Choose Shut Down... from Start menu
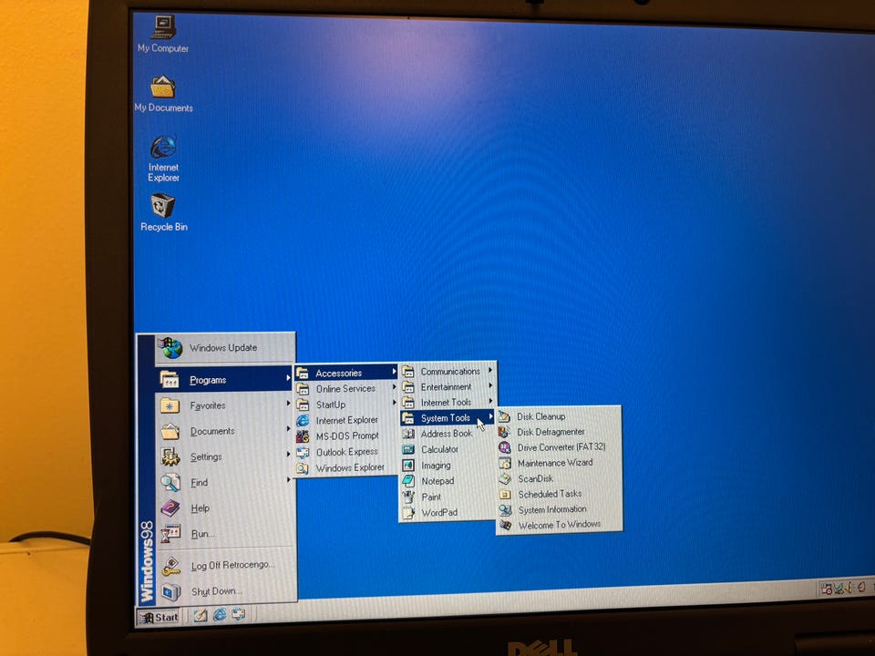This screenshot has height=656, width=875. 225,590
